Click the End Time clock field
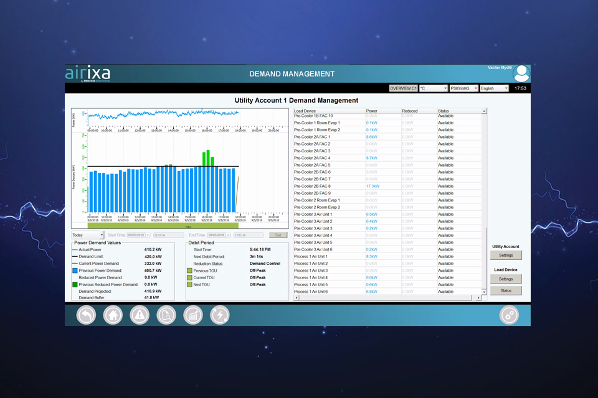Viewport: 598px width, 398px height. coord(249,235)
